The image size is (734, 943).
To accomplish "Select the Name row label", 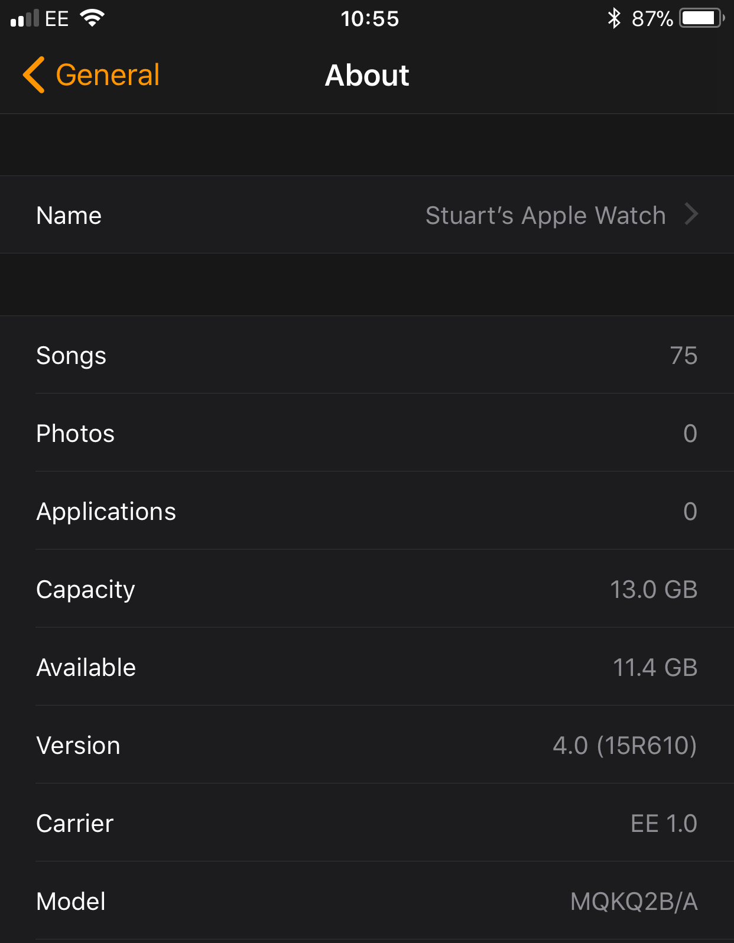I will (69, 216).
